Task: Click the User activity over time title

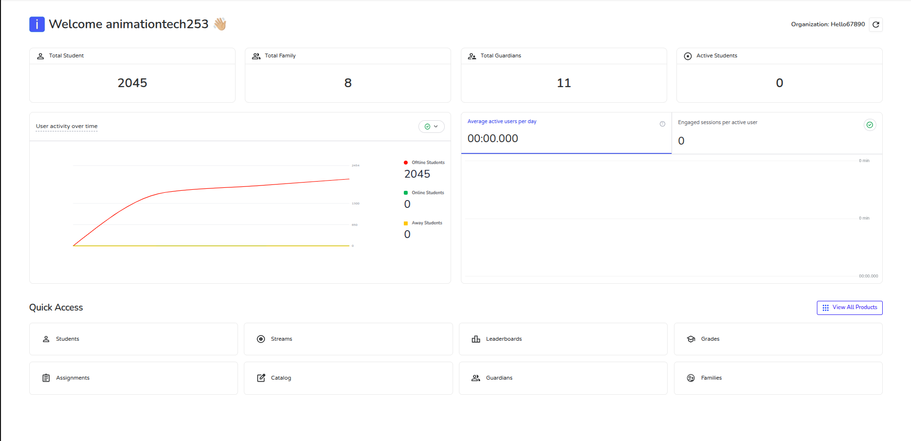Action: [x=67, y=126]
